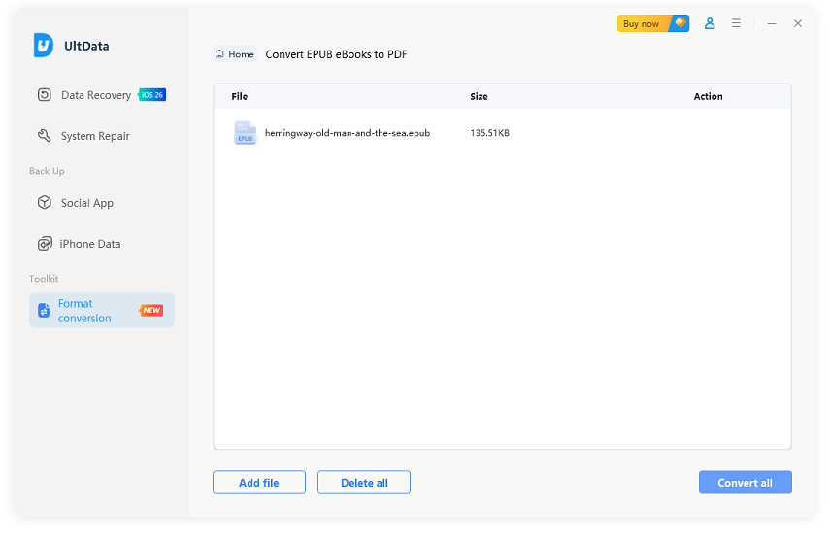Open the hamburger menu icon

click(x=736, y=23)
